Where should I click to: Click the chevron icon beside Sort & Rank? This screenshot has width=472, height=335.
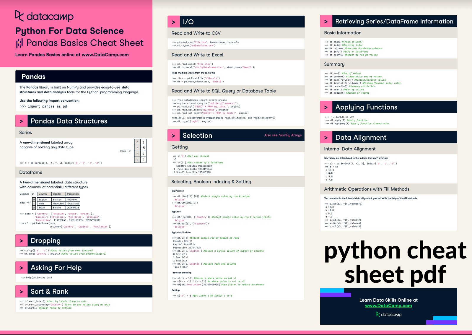(x=21, y=292)
